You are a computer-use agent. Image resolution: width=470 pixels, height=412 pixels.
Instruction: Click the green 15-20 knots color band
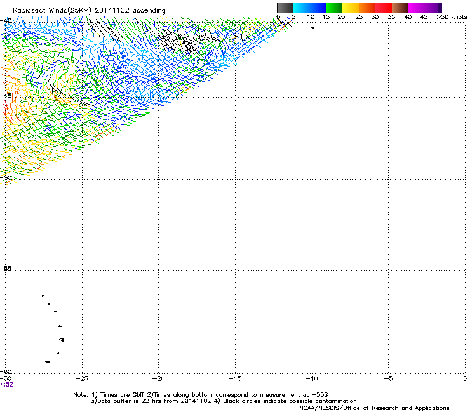point(334,8)
